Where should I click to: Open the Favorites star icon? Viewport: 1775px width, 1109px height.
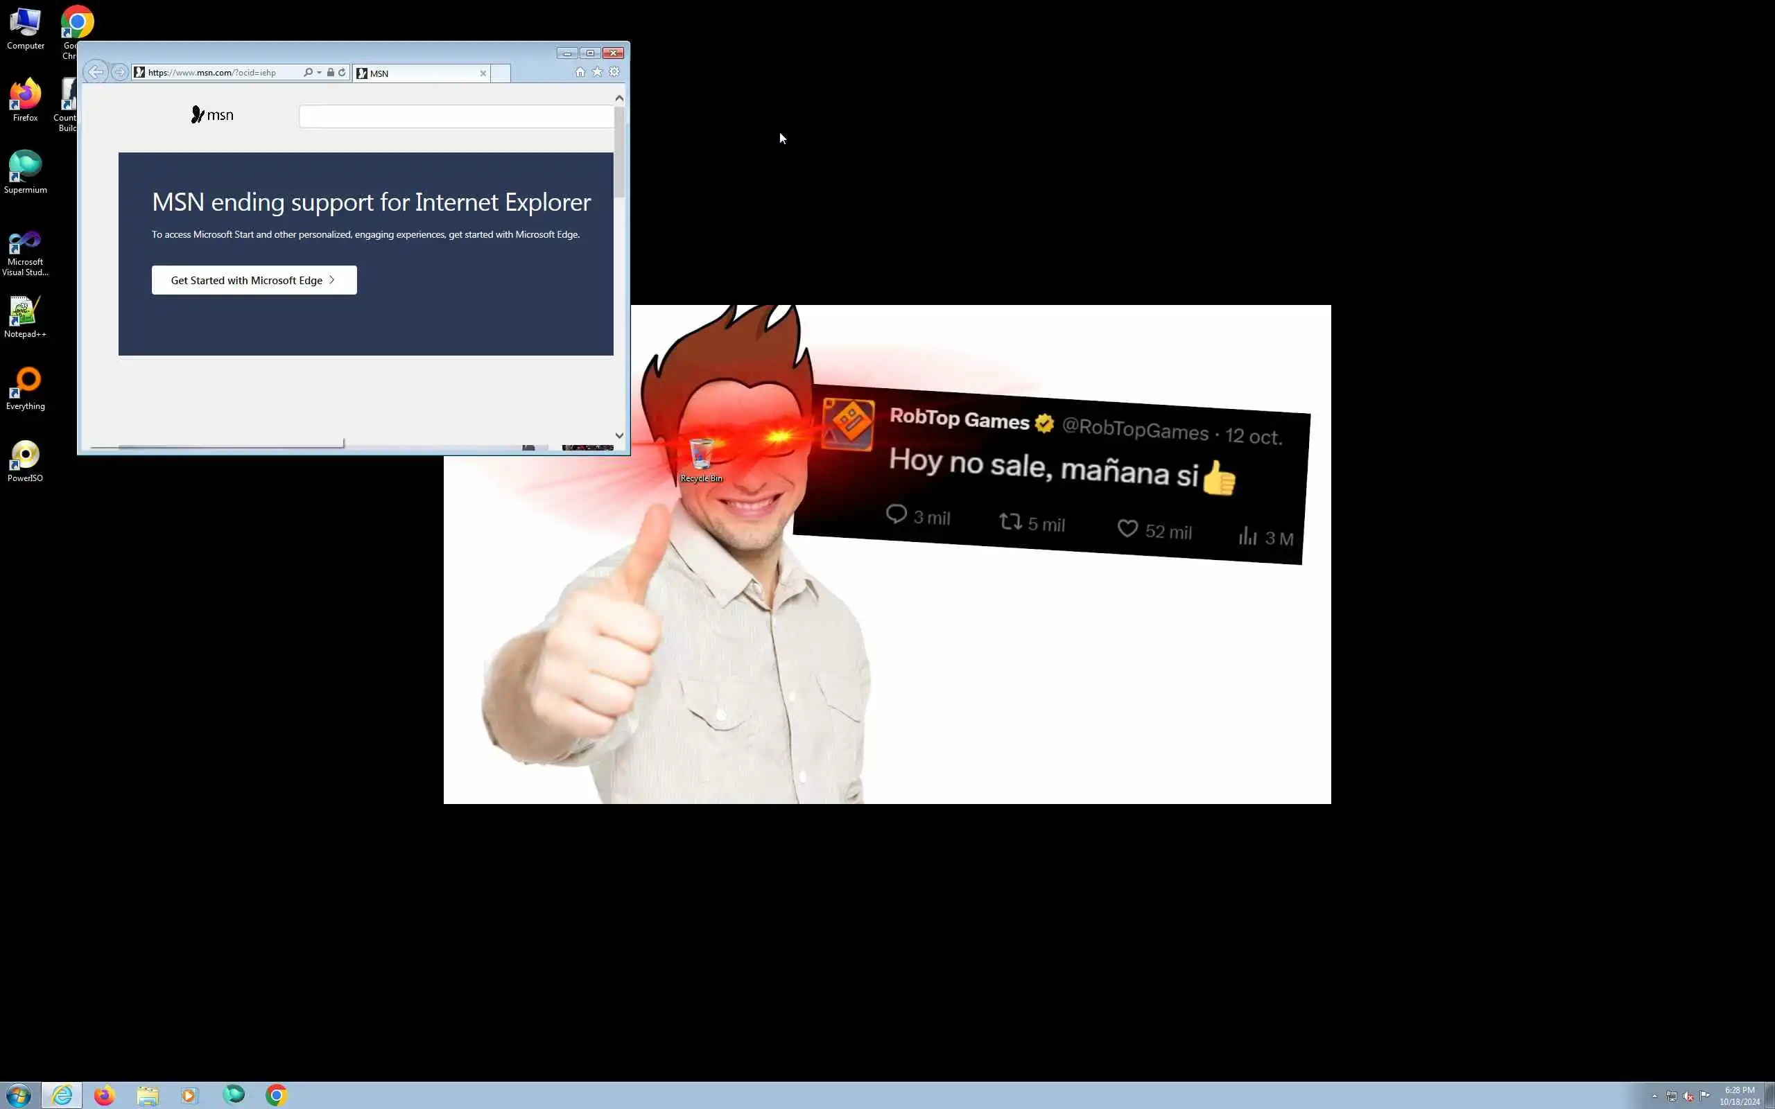click(597, 72)
